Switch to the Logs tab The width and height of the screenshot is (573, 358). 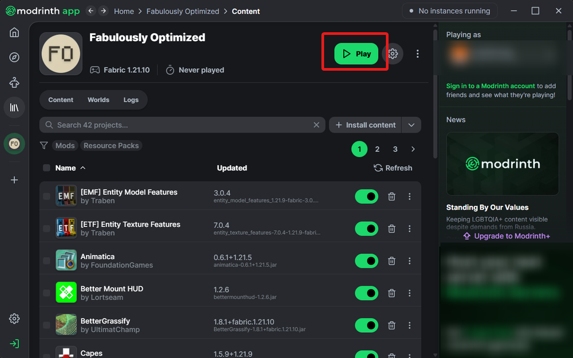tap(131, 100)
